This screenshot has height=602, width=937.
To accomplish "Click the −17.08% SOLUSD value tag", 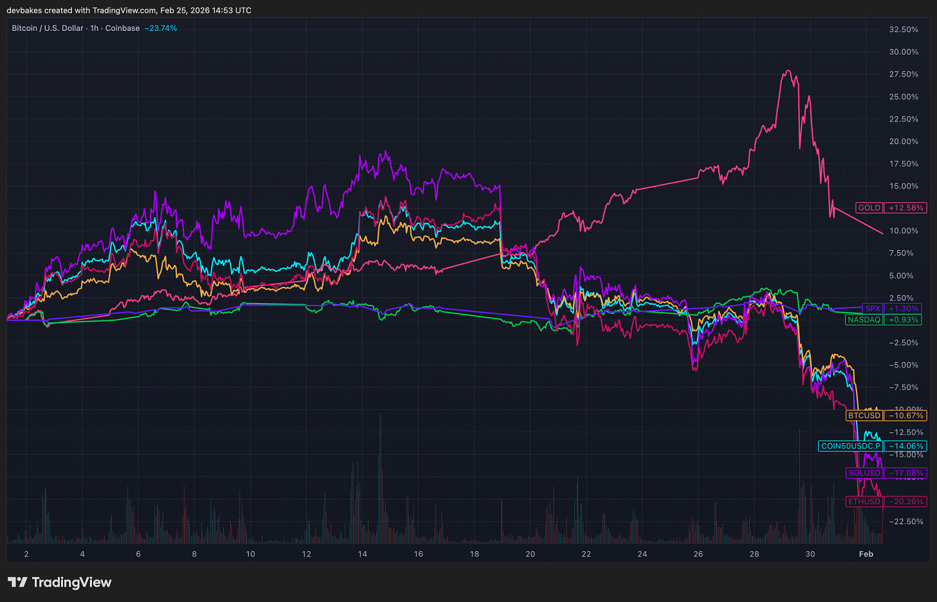I will (x=906, y=473).
